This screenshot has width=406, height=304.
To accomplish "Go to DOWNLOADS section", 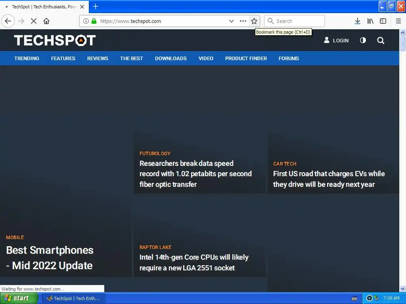I will 171,59.
